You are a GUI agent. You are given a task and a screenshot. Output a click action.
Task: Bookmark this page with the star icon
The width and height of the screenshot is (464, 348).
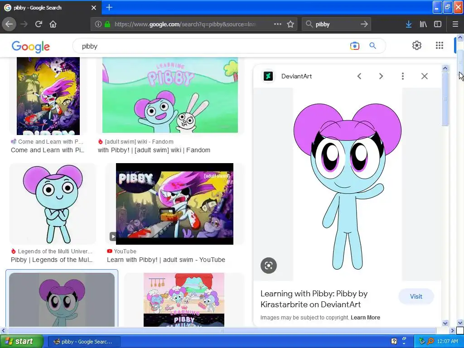[290, 24]
